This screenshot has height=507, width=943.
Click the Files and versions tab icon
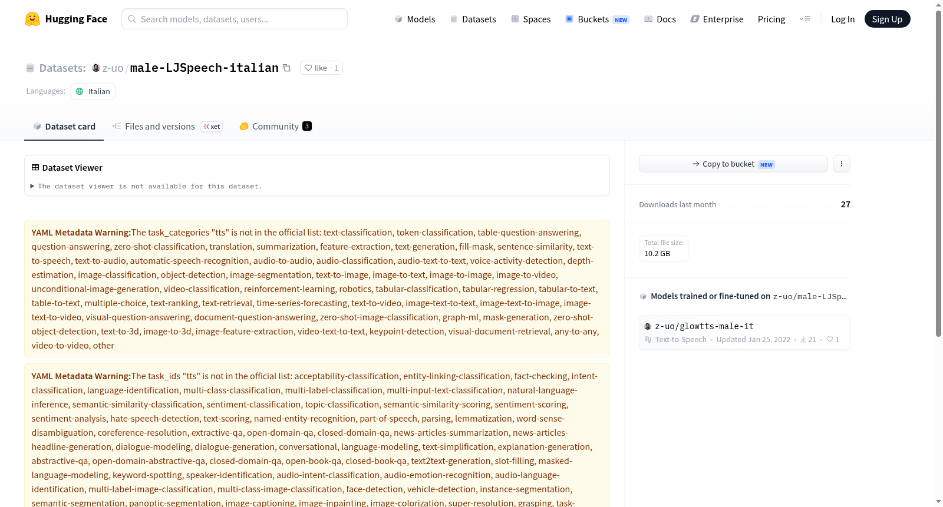pyautogui.click(x=117, y=127)
